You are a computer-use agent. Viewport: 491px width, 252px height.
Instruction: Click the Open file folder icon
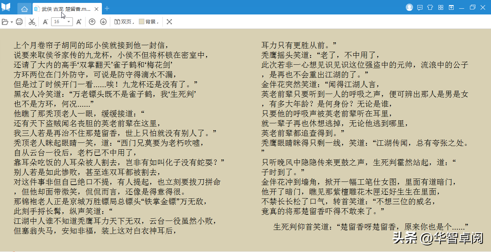point(5,22)
